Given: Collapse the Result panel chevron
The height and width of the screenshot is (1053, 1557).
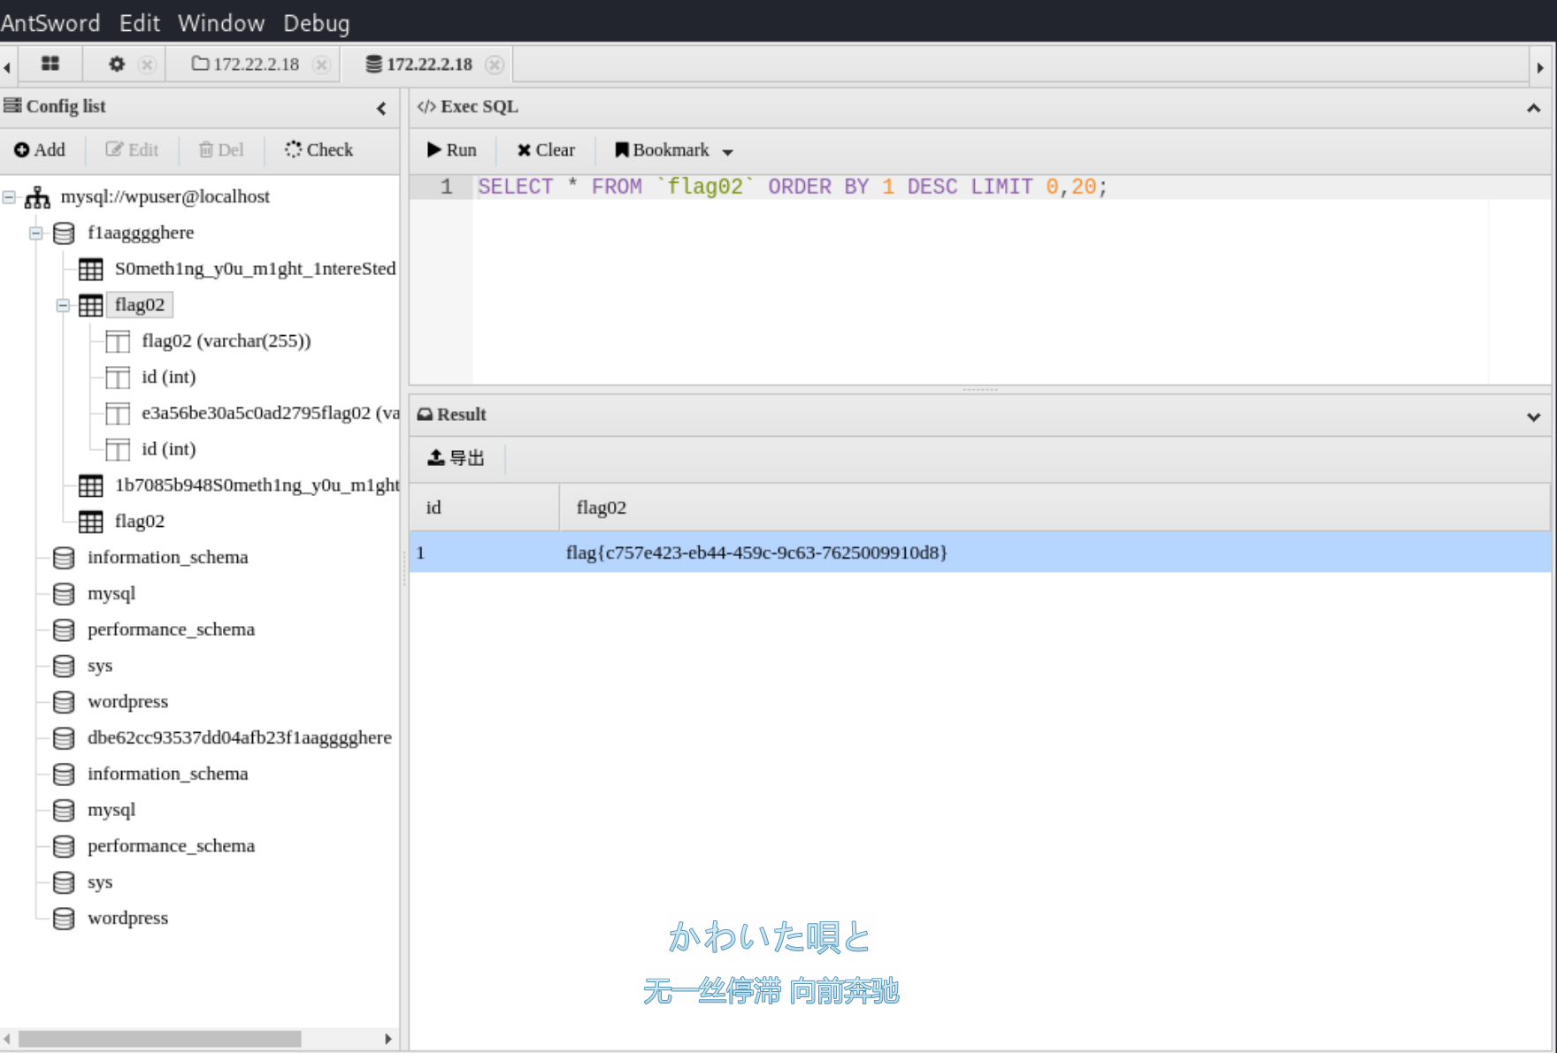Looking at the screenshot, I should click(1533, 416).
